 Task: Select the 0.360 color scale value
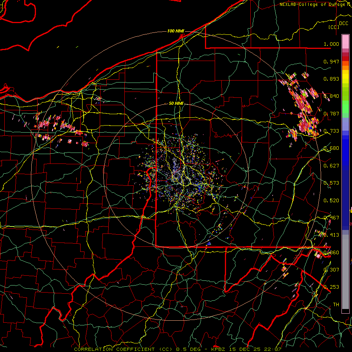coord(331,252)
